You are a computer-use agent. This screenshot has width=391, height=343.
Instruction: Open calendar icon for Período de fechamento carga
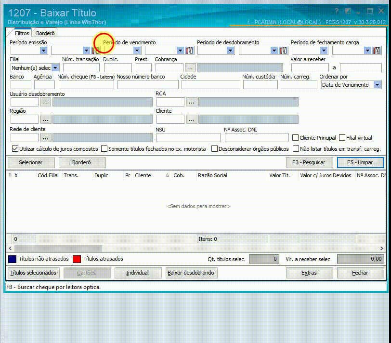[377, 51]
